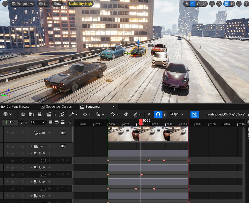Screen dimensions: 249x203
Task: Collapse the Rig03 track
Action: 32,182
